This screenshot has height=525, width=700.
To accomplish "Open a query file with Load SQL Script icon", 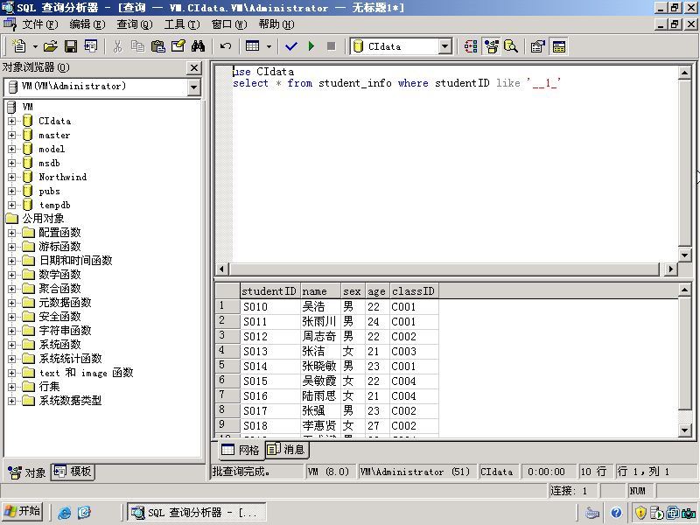I will point(51,46).
